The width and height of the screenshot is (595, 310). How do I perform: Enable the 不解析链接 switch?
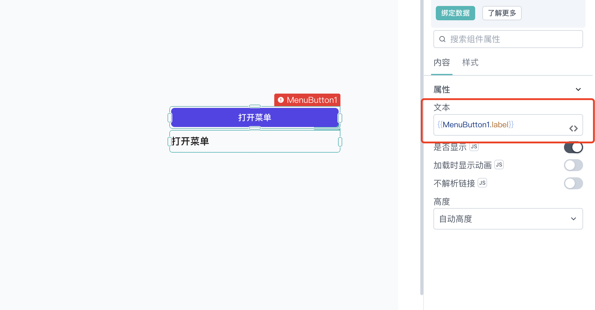coord(574,183)
